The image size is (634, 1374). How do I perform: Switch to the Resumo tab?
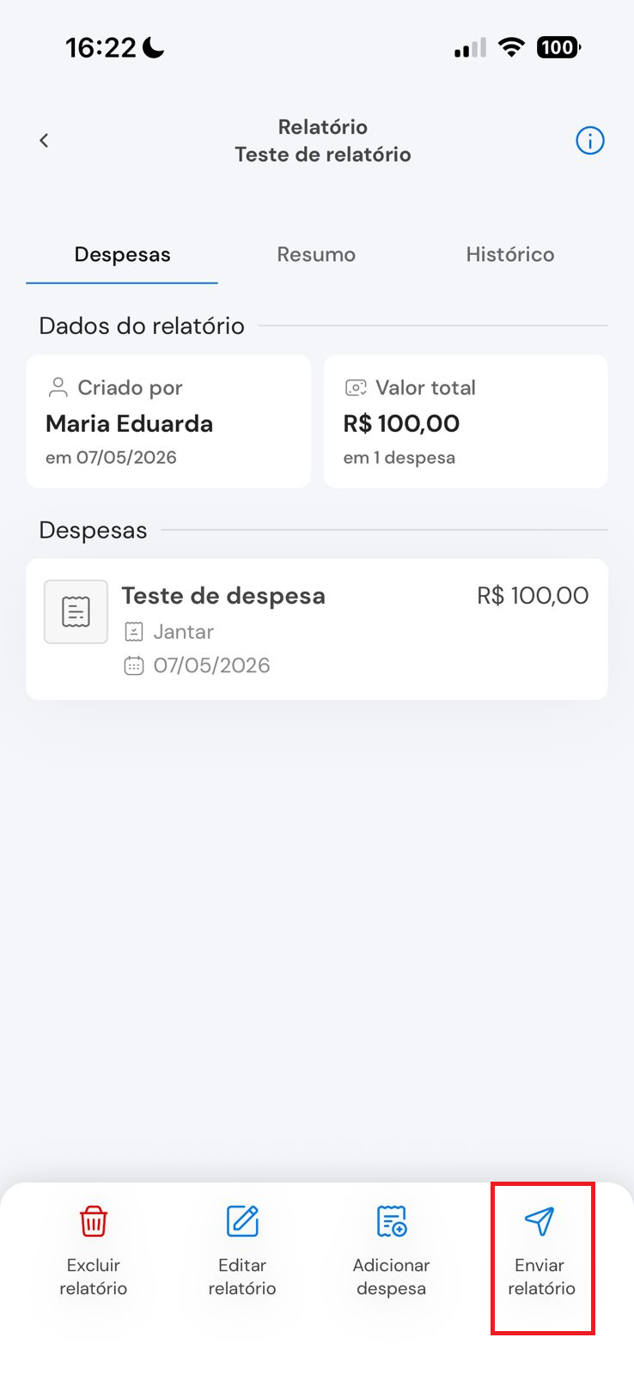pyautogui.click(x=316, y=254)
